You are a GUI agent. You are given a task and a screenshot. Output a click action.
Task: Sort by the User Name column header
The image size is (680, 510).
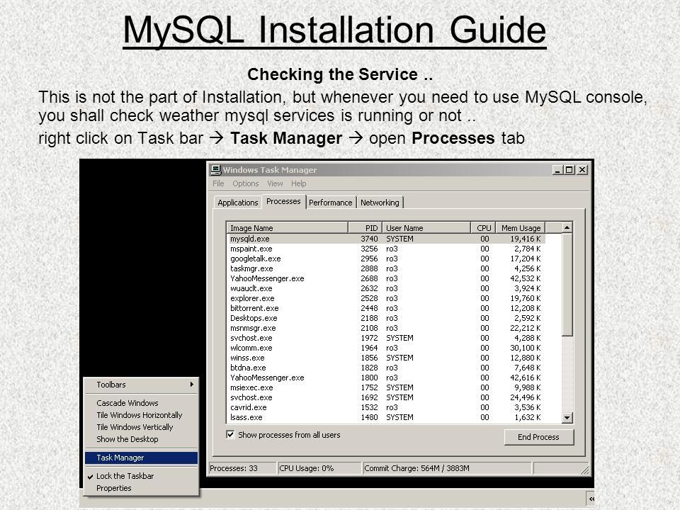click(x=426, y=227)
